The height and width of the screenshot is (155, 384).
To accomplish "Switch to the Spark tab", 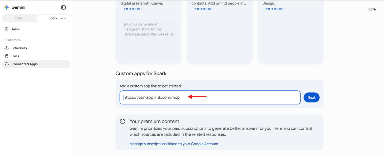I will pos(53,18).
